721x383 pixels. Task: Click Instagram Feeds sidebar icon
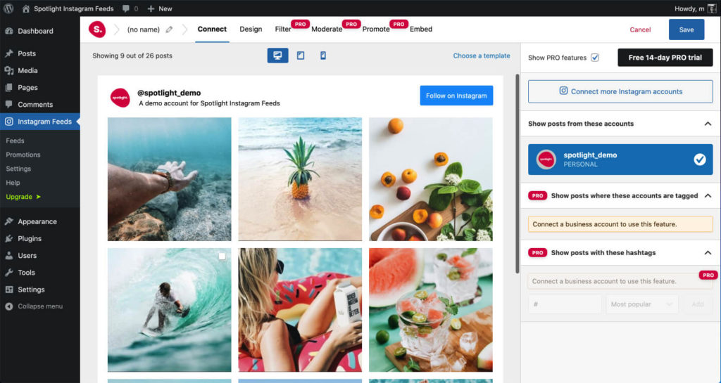(x=8, y=122)
